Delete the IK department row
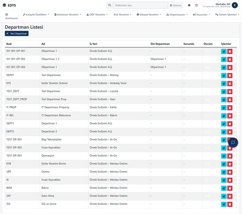 pos(230,180)
